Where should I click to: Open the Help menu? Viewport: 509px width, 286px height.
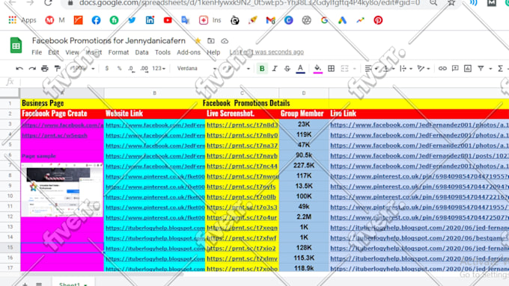213,52
